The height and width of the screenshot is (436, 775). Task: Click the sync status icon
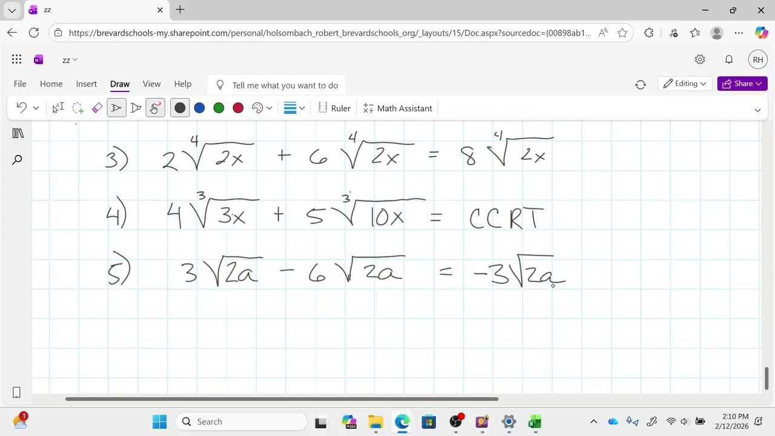coord(641,85)
